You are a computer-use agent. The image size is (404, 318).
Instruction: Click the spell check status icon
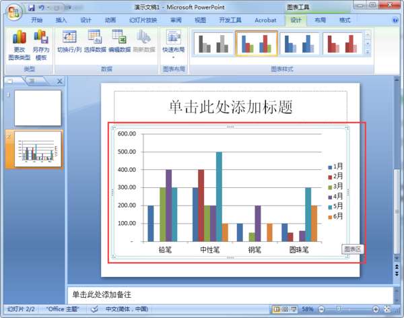click(94, 309)
